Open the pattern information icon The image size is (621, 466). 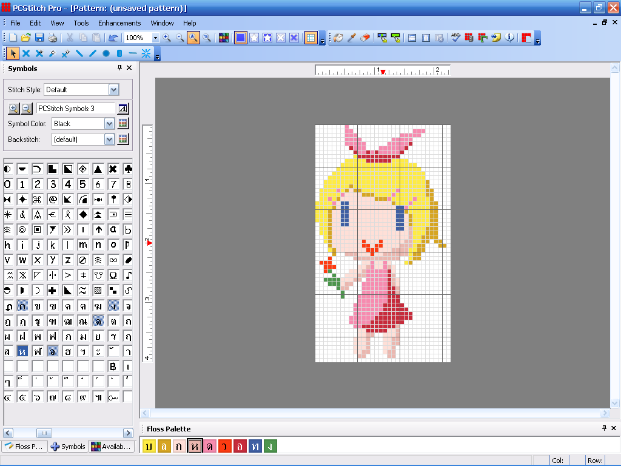(509, 38)
